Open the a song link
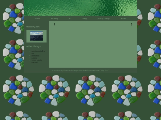 pos(34,58)
